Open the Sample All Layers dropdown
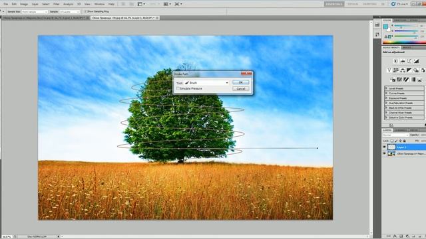Screen dimensions: 426x239 tap(69, 12)
